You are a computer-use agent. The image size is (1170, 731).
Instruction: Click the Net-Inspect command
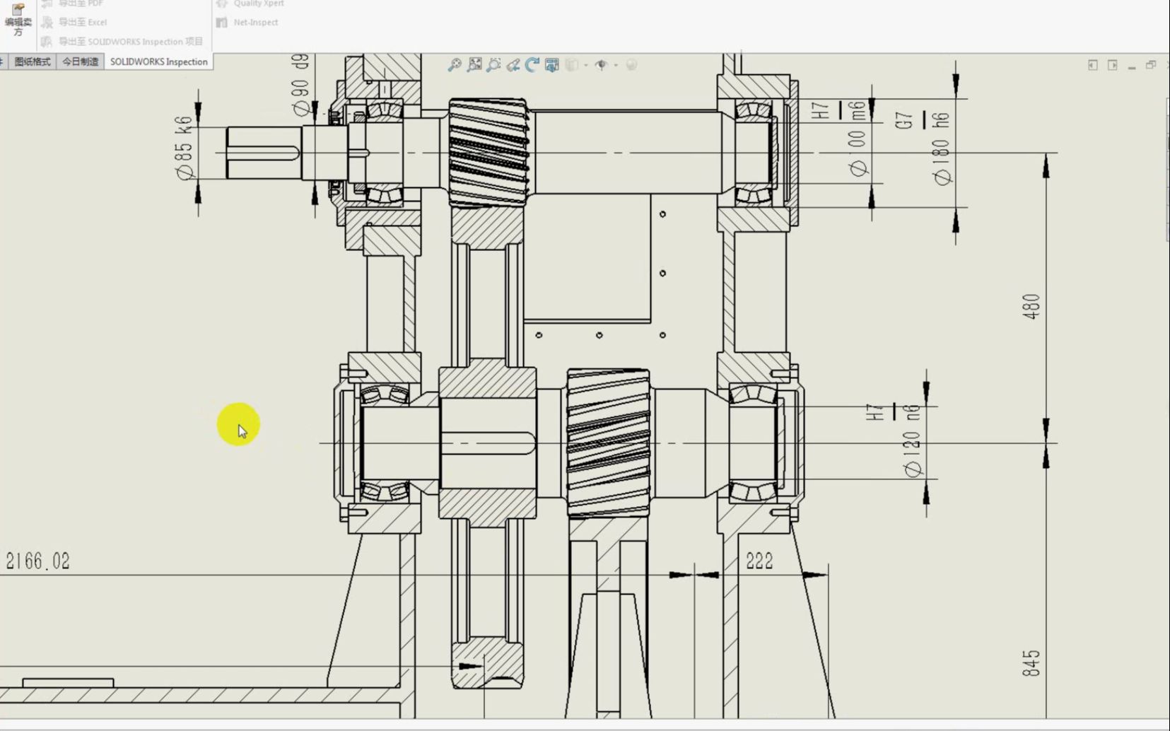247,23
